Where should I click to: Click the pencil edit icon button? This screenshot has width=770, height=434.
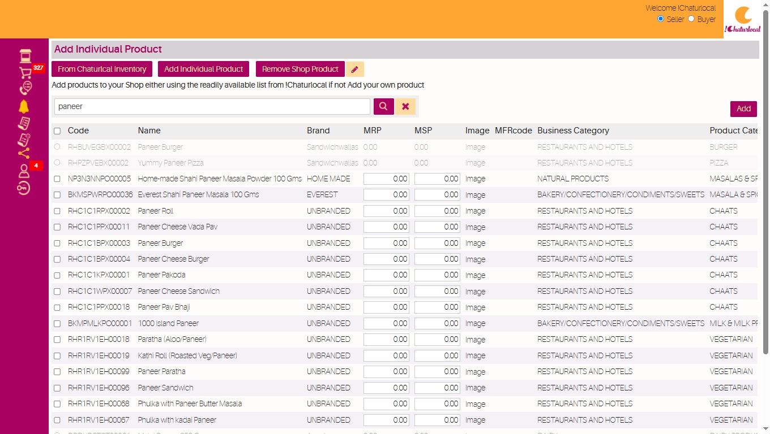[x=355, y=69]
